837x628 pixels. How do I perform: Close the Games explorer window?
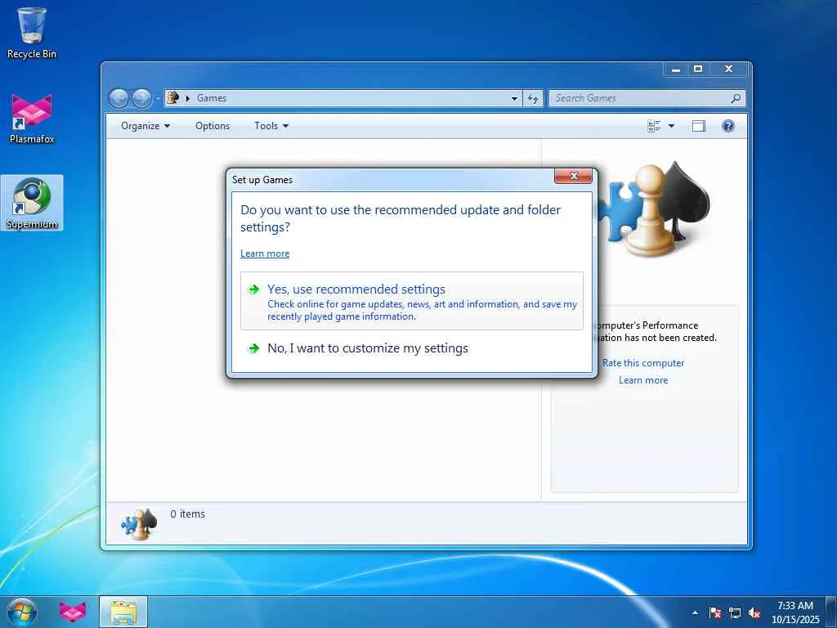point(728,69)
